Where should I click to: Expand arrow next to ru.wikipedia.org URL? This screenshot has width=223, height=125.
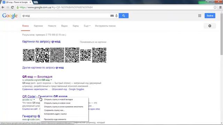click(x=51, y=80)
